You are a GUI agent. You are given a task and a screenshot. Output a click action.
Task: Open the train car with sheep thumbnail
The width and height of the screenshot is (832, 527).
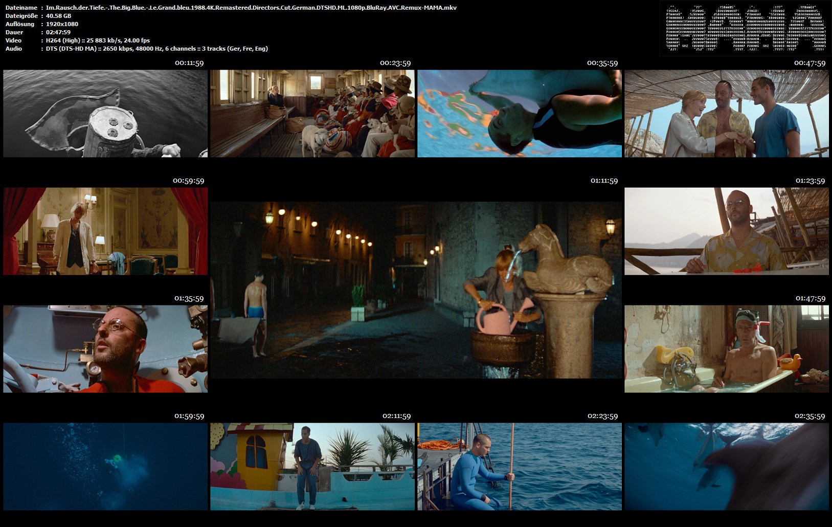312,114
